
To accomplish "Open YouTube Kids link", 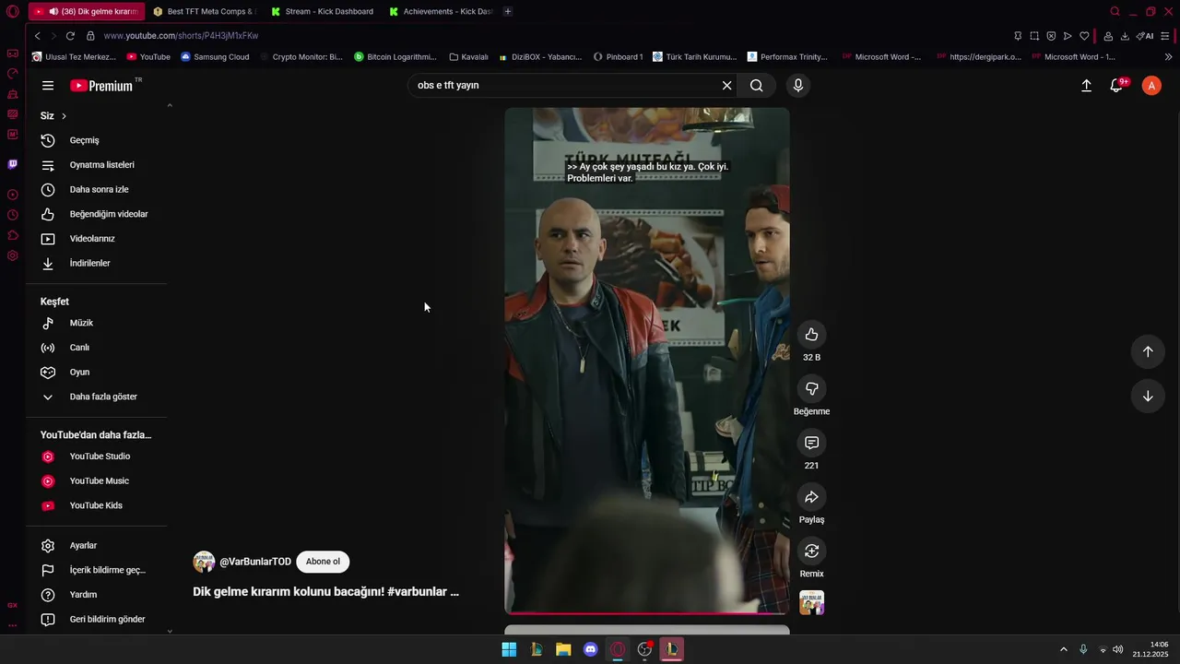I will coord(97,505).
